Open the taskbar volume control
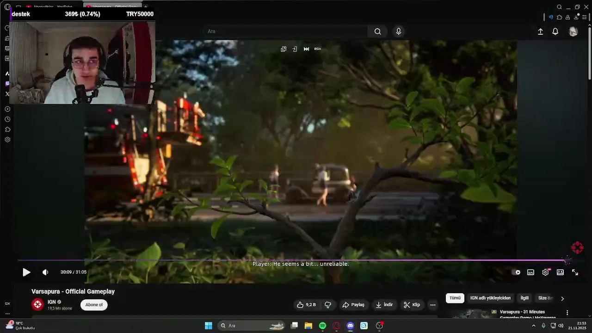 tap(561, 326)
